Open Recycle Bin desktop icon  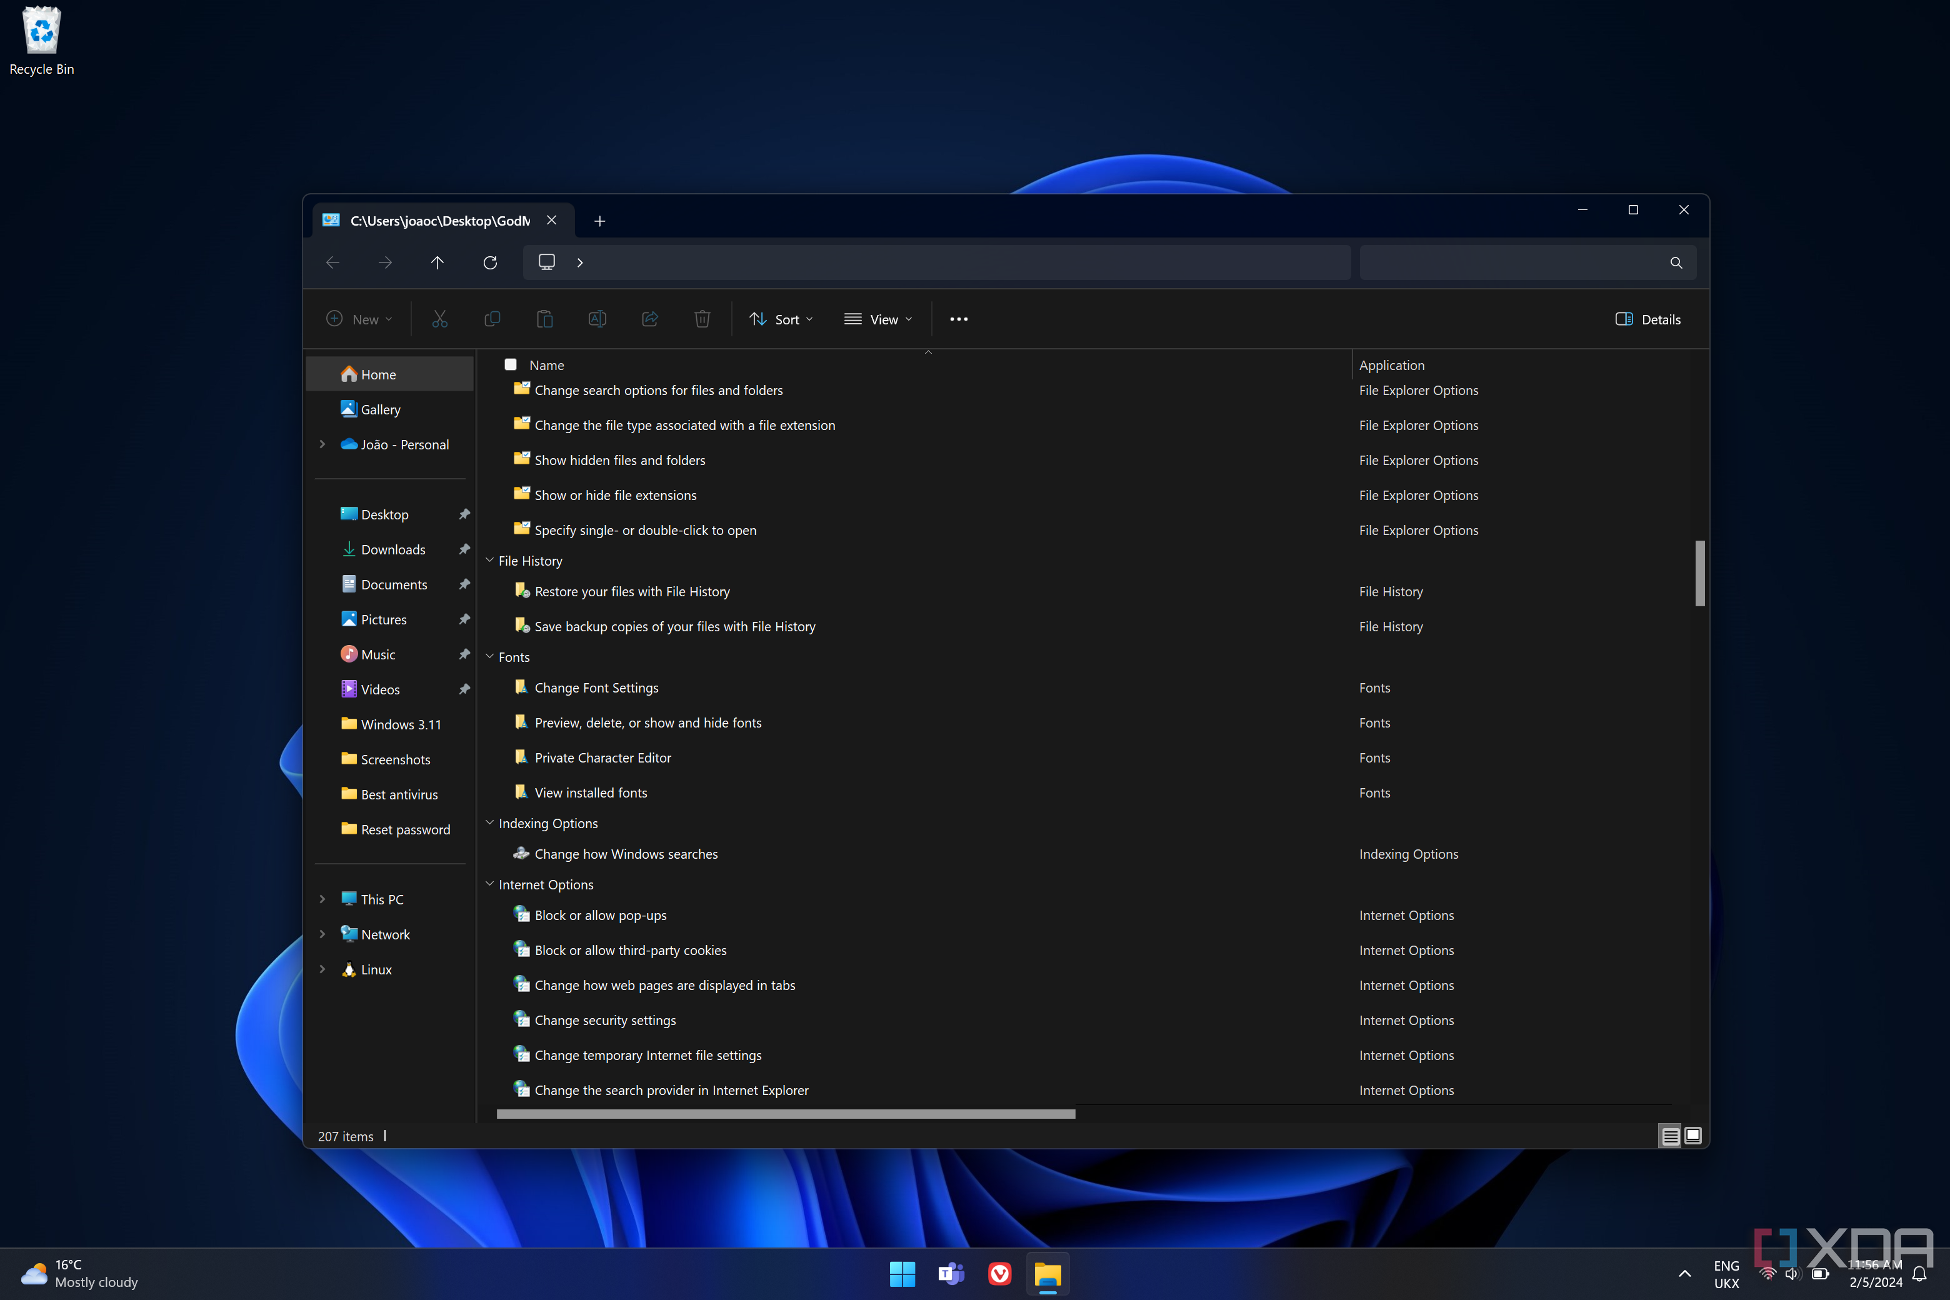click(41, 41)
